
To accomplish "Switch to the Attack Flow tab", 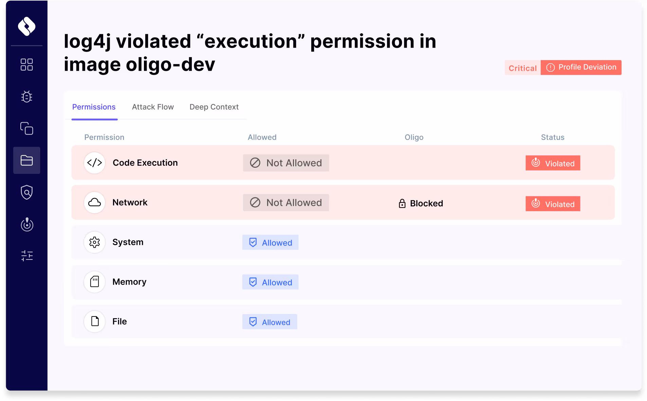I will click(153, 107).
